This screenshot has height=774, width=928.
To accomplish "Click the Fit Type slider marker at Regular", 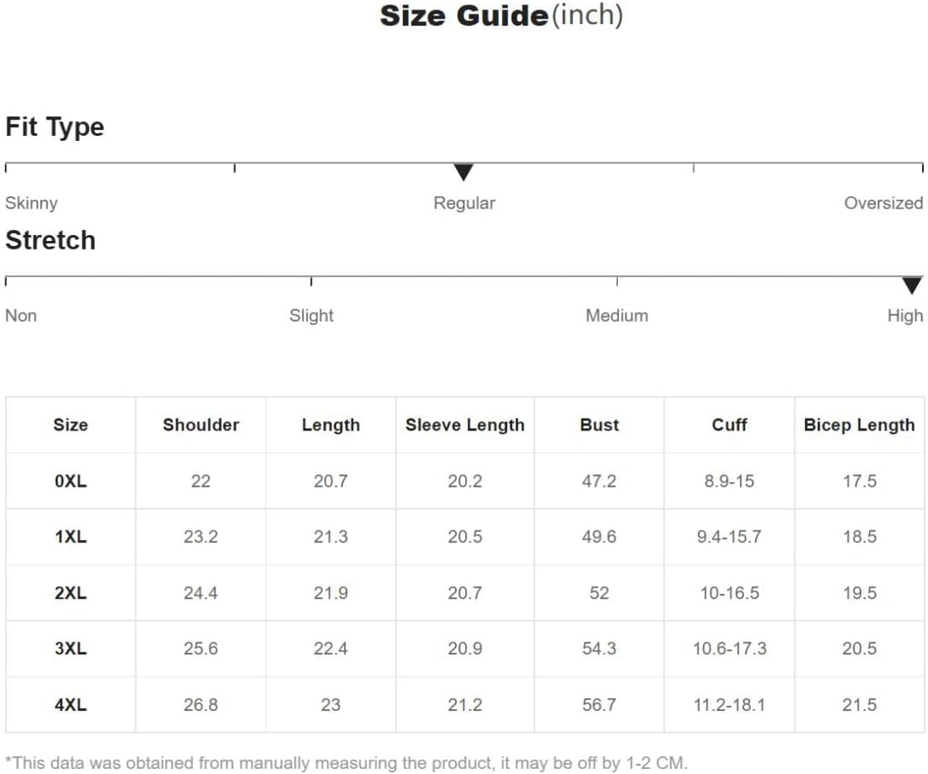I will (464, 172).
